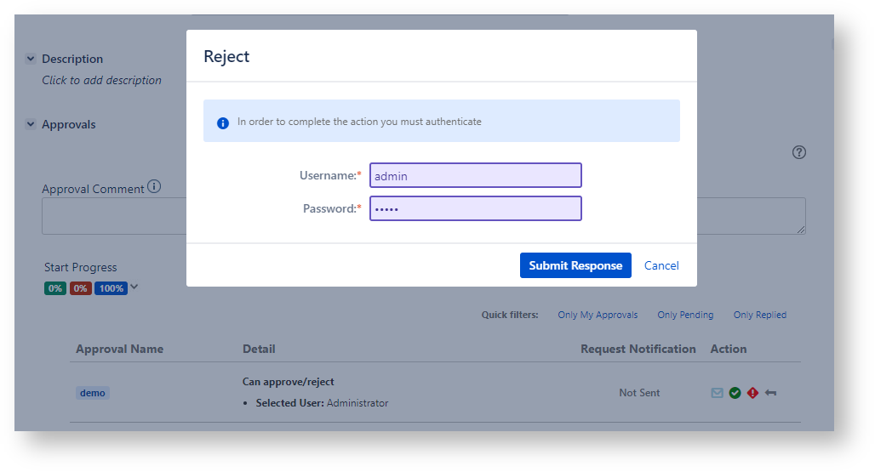The image size is (875, 472).
Task: Click the green approve checkmark icon
Action: coord(735,393)
